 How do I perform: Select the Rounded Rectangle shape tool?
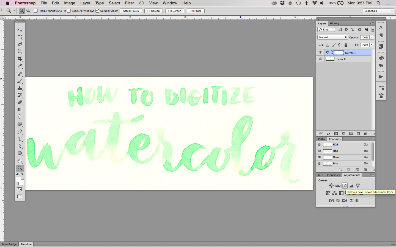point(20,153)
